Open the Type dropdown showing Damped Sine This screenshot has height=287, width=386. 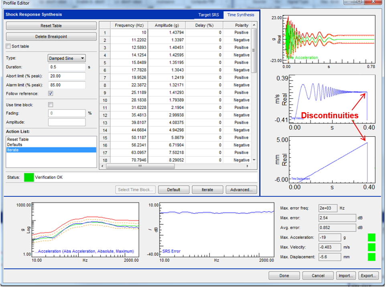pos(67,58)
